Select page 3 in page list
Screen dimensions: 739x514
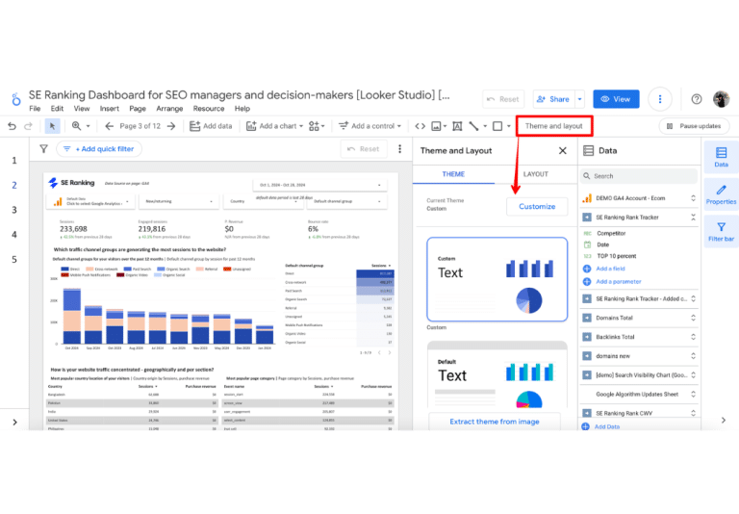14,210
